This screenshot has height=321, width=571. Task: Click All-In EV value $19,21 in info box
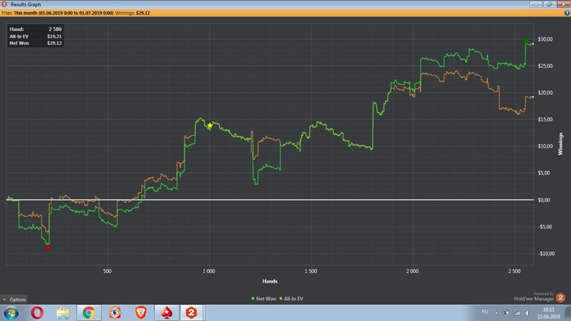click(x=55, y=36)
